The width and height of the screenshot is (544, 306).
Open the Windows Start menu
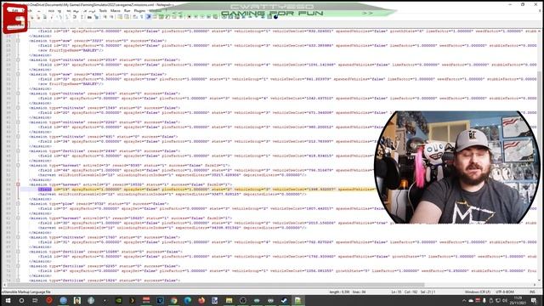pos(8,300)
